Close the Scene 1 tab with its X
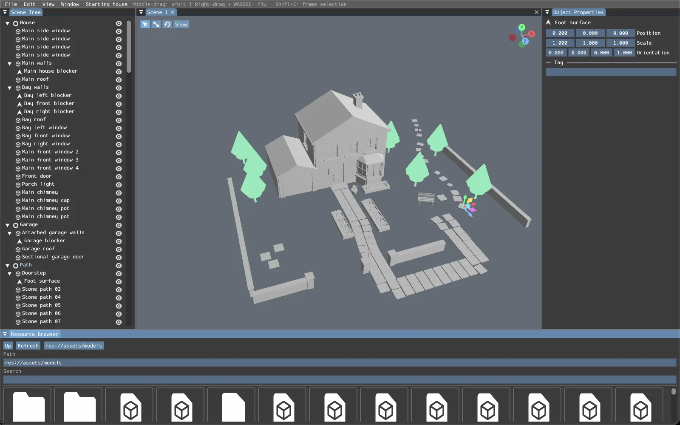This screenshot has width=680, height=425. tap(173, 12)
